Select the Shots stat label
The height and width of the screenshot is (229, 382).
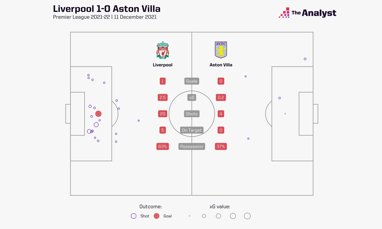pyautogui.click(x=192, y=114)
